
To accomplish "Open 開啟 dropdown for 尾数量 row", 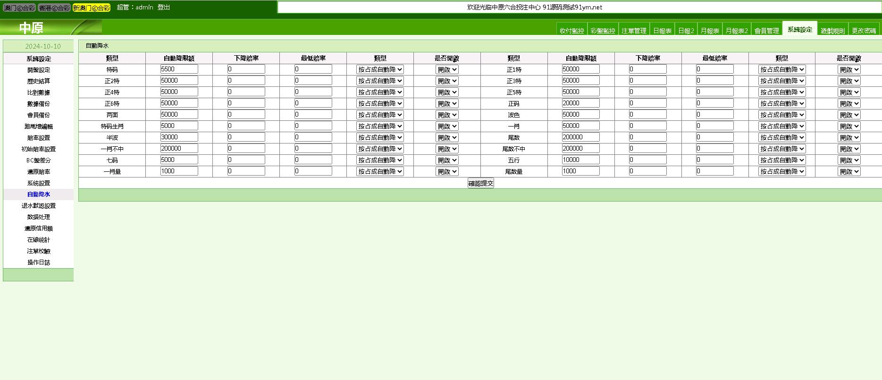I will click(x=849, y=171).
